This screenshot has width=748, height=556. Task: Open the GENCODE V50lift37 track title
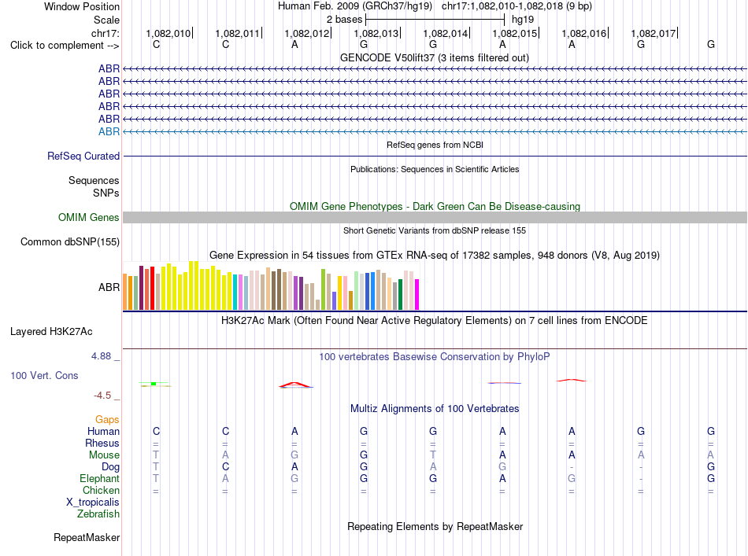tap(434, 57)
